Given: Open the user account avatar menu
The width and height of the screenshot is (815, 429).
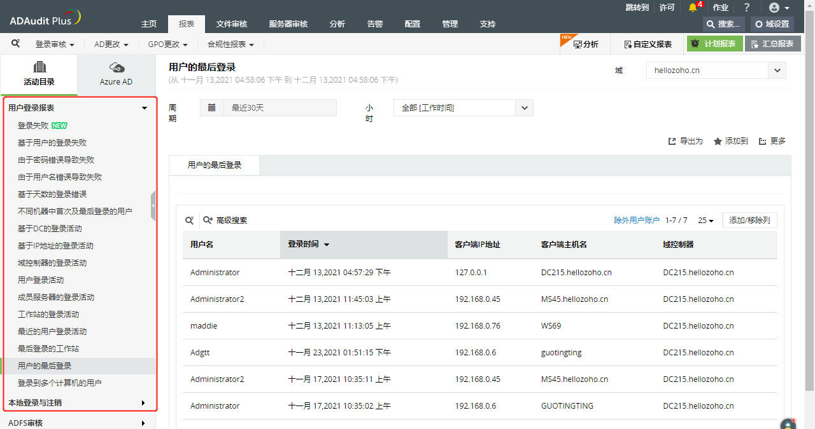Looking at the screenshot, I should click(779, 8).
